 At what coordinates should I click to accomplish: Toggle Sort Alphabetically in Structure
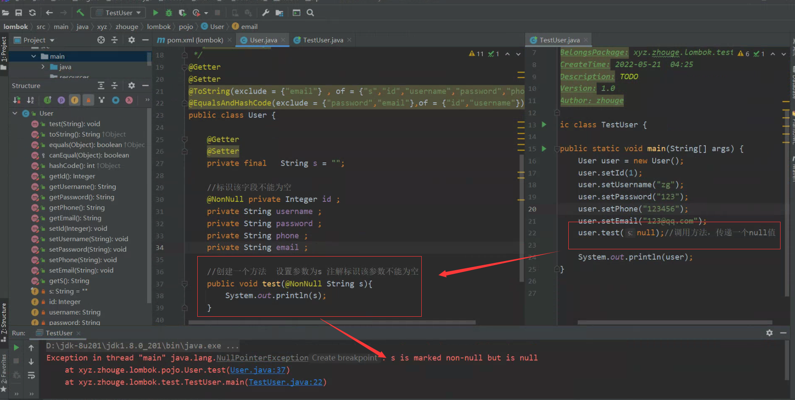[30, 100]
